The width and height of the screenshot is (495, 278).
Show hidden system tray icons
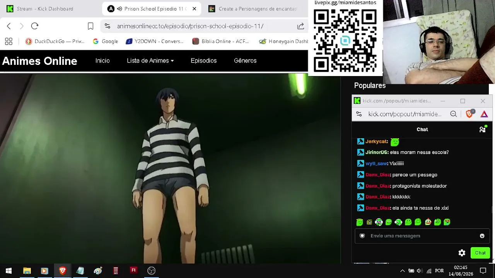pyautogui.click(x=402, y=271)
